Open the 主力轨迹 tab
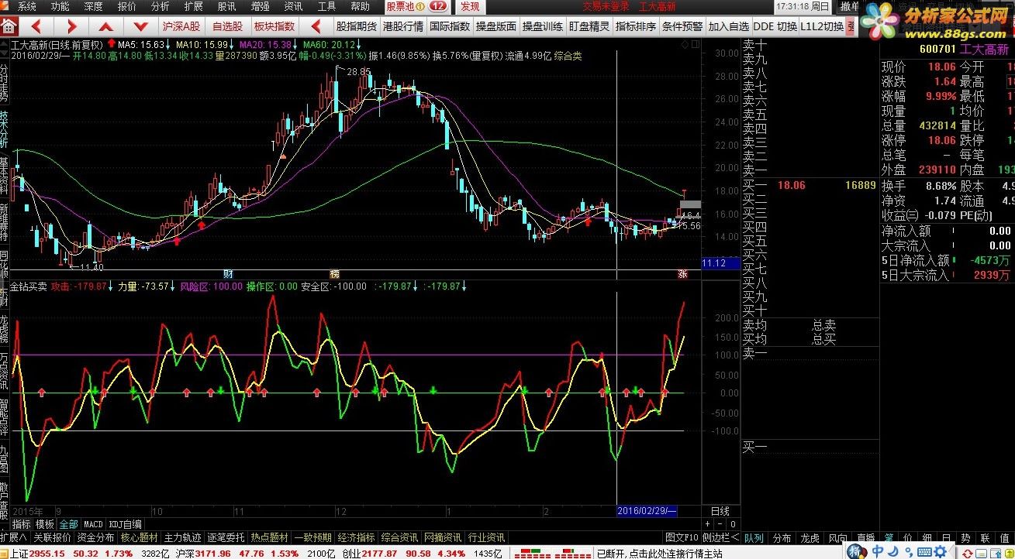1015x559 pixels. pos(182,537)
